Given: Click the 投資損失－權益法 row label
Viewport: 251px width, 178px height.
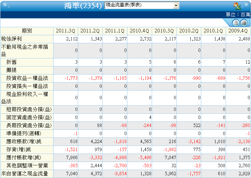Looking at the screenshot, I should (27, 86).
